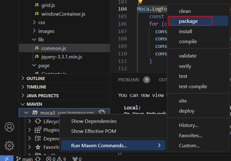Collapse the MAVEN section

pyautogui.click(x=23, y=104)
